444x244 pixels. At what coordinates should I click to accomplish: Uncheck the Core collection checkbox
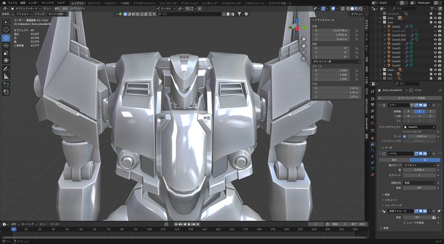431,22
